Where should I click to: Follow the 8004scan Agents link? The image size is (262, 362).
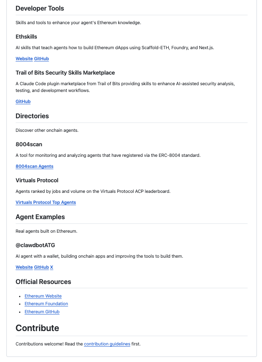[34, 166]
